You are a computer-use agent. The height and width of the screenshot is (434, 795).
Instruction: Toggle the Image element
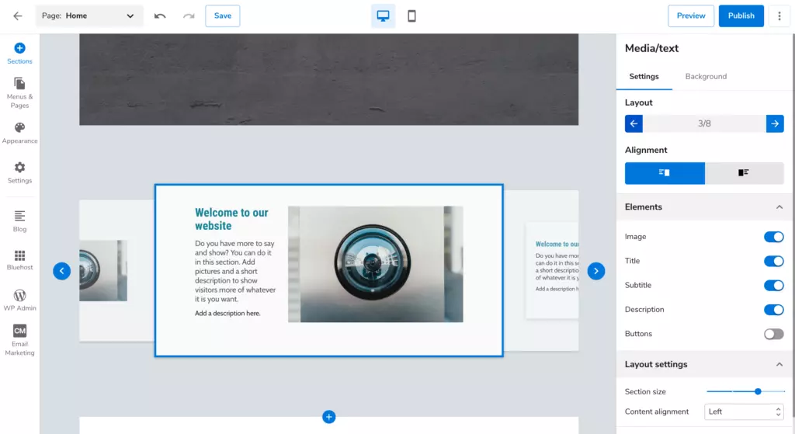(774, 237)
